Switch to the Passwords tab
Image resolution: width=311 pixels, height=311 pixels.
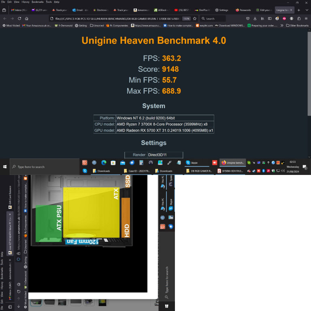(x=243, y=10)
